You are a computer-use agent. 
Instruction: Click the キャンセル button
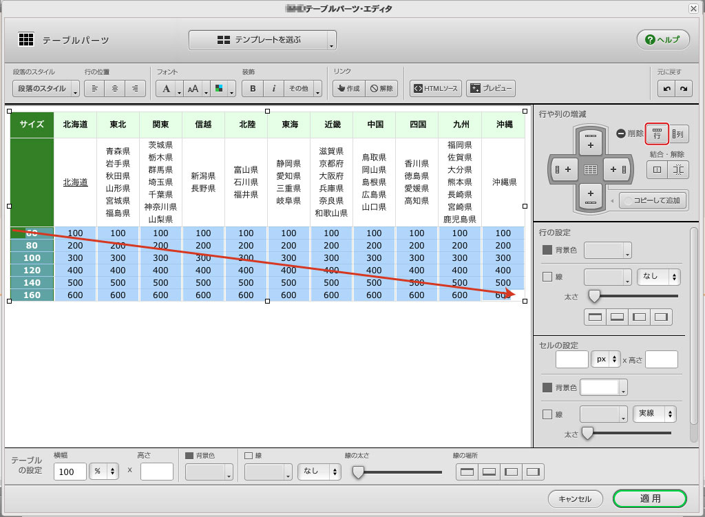[x=575, y=499]
